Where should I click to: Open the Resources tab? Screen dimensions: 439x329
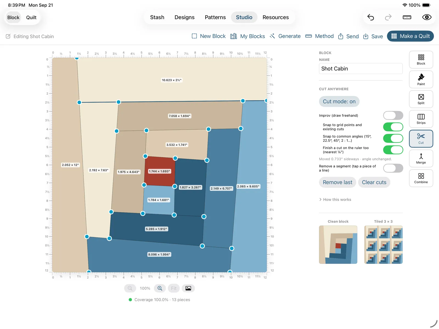coord(275,17)
